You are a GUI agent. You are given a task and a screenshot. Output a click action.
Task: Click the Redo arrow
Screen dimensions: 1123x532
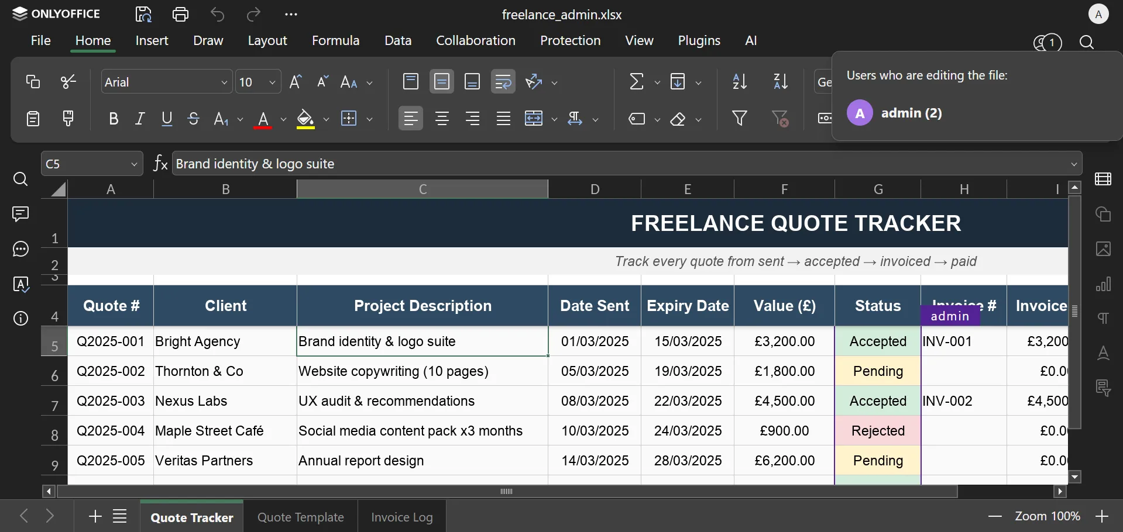click(x=255, y=14)
